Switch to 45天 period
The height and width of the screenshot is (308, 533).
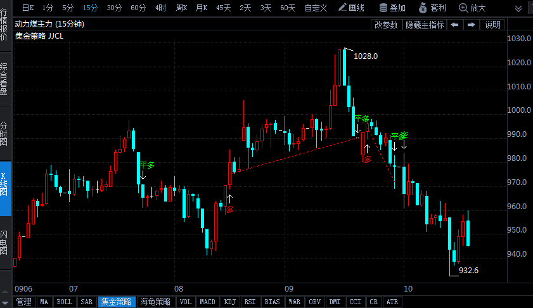point(223,8)
